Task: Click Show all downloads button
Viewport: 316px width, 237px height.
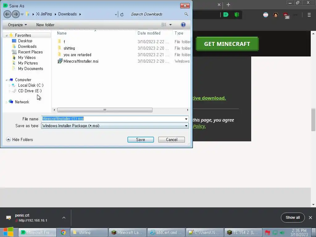Action: point(293,218)
